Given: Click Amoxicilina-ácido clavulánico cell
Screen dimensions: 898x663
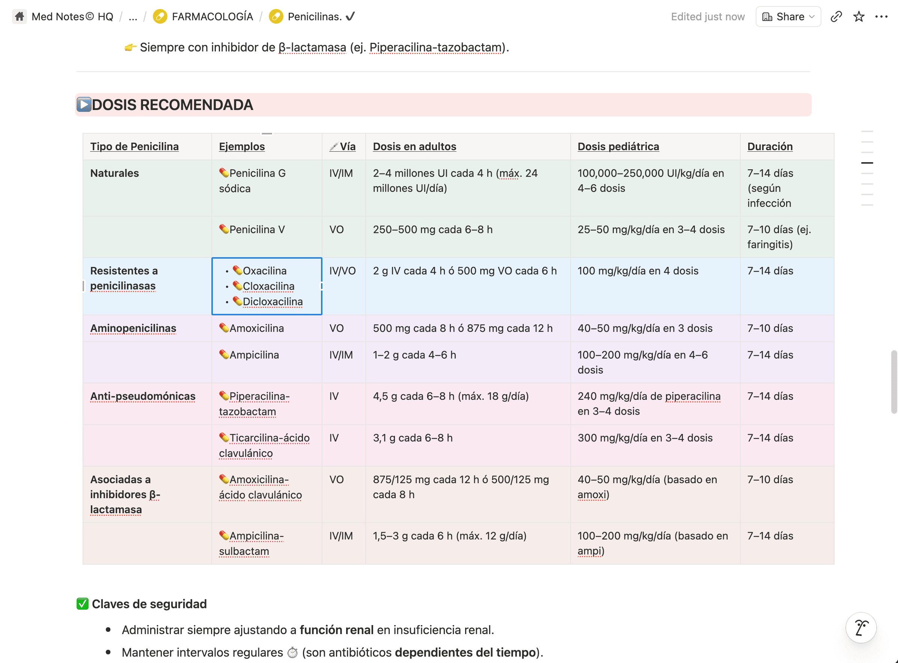Looking at the screenshot, I should (x=267, y=494).
